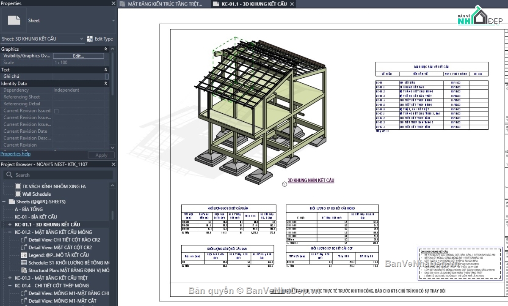Click the Edit Type icon in Properties
Viewport: 508px width, 306px height.
point(89,38)
